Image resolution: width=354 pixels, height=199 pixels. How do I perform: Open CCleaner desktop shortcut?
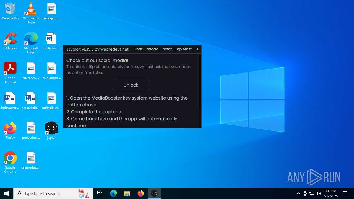(10, 41)
